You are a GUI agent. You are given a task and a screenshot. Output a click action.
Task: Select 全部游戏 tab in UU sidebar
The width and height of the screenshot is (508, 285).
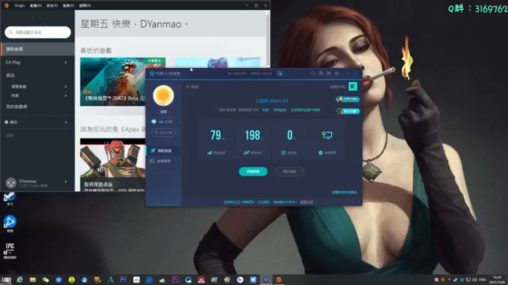point(164,161)
